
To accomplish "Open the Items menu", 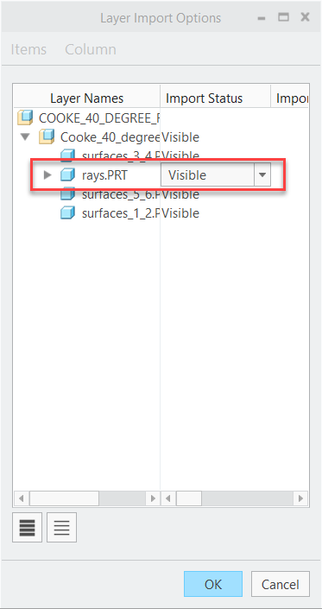I will coord(28,49).
